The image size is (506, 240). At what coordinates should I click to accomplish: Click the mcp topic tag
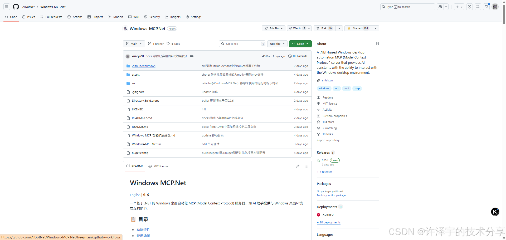coord(357,89)
